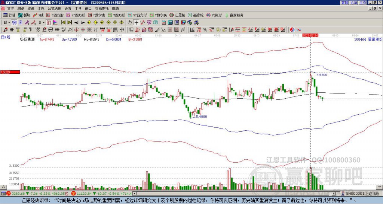Click the 7.5029 red price marker

pyautogui.click(x=10, y=72)
